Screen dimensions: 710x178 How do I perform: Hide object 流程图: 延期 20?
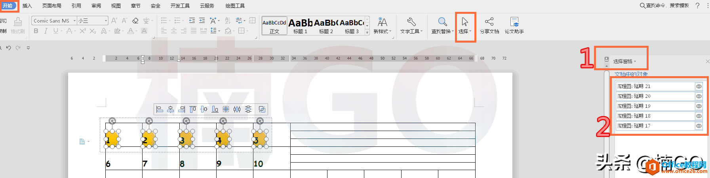click(699, 96)
